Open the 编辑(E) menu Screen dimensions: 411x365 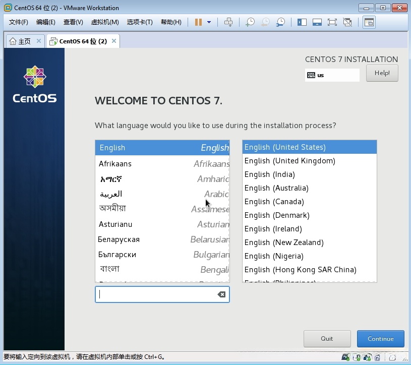click(45, 22)
